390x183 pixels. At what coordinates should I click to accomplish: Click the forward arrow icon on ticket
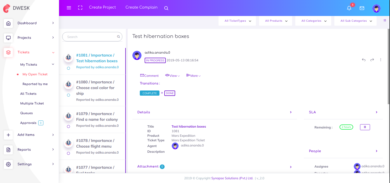coord(372,60)
